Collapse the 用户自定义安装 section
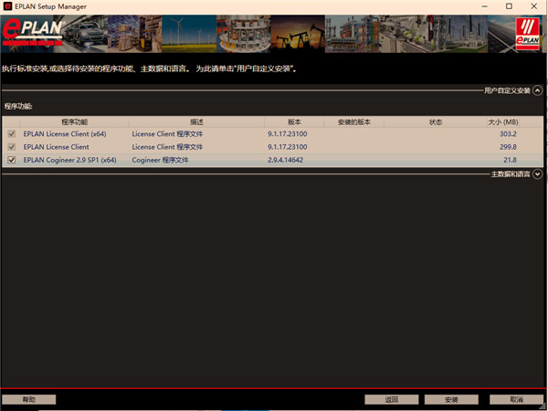Viewport: 548px width, 411px height. coord(538,90)
